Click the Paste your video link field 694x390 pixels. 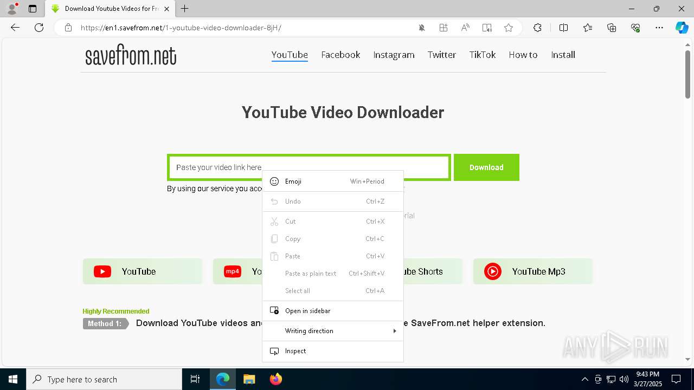point(309,167)
